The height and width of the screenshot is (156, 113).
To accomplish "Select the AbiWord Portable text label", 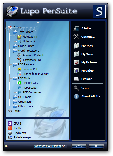I will [34, 55].
